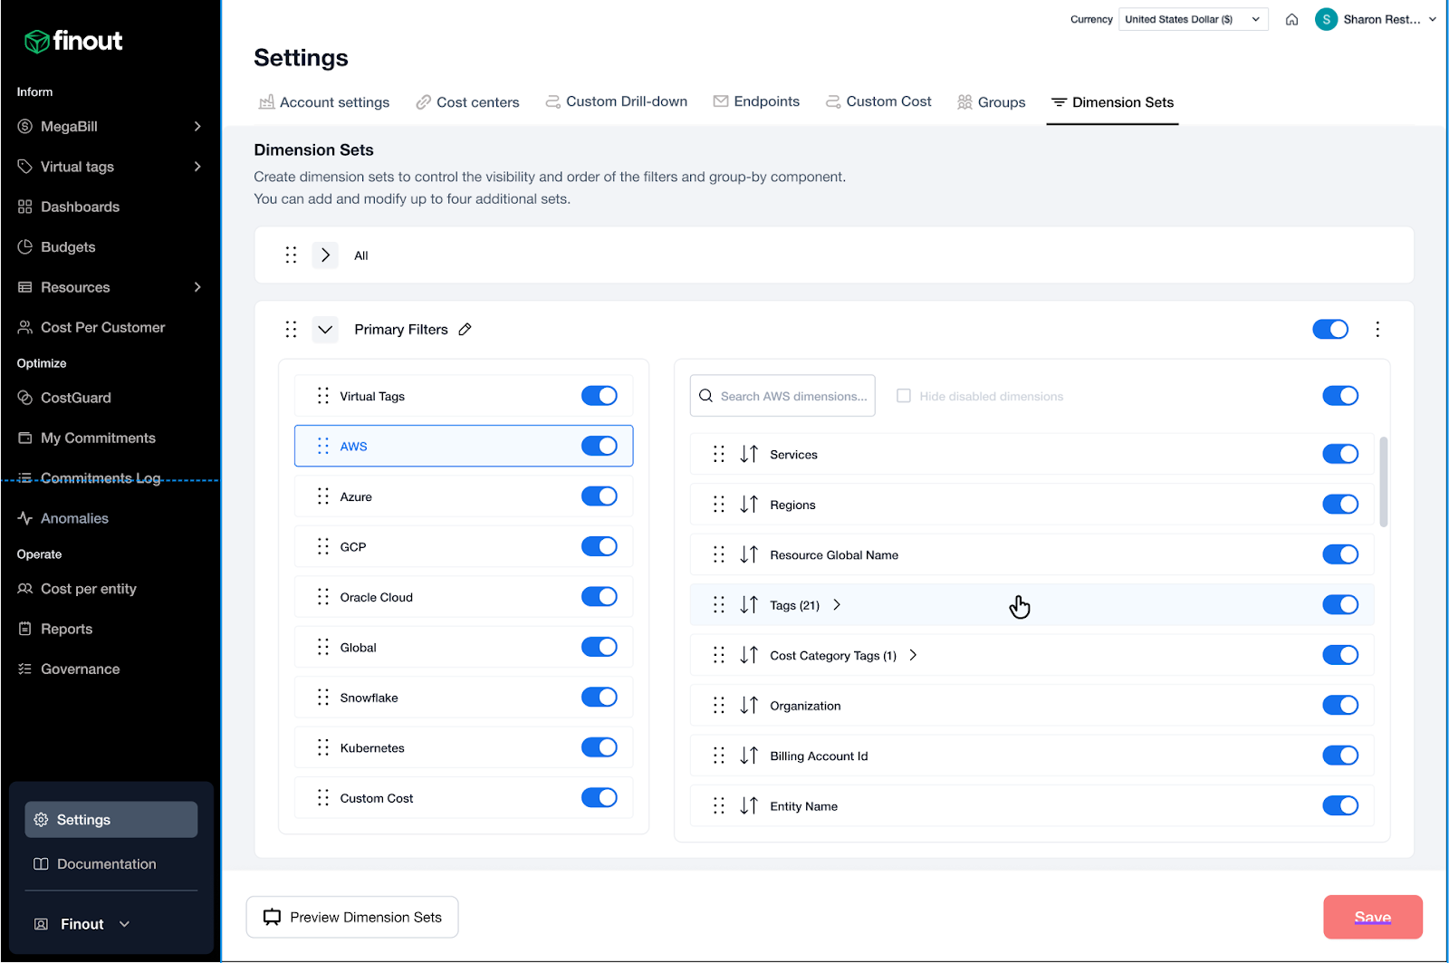Click the magnifier icon in AWS search
The width and height of the screenshot is (1449, 963).
tap(706, 396)
